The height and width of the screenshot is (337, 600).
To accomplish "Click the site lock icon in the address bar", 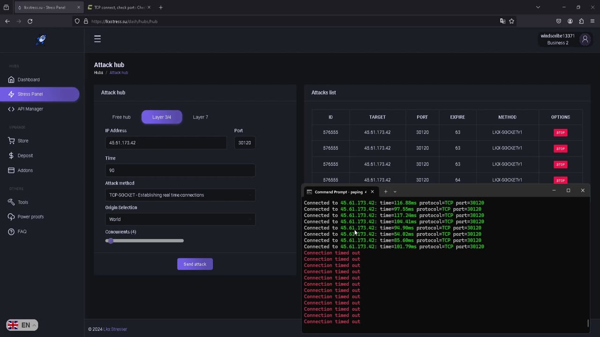I will tap(86, 21).
